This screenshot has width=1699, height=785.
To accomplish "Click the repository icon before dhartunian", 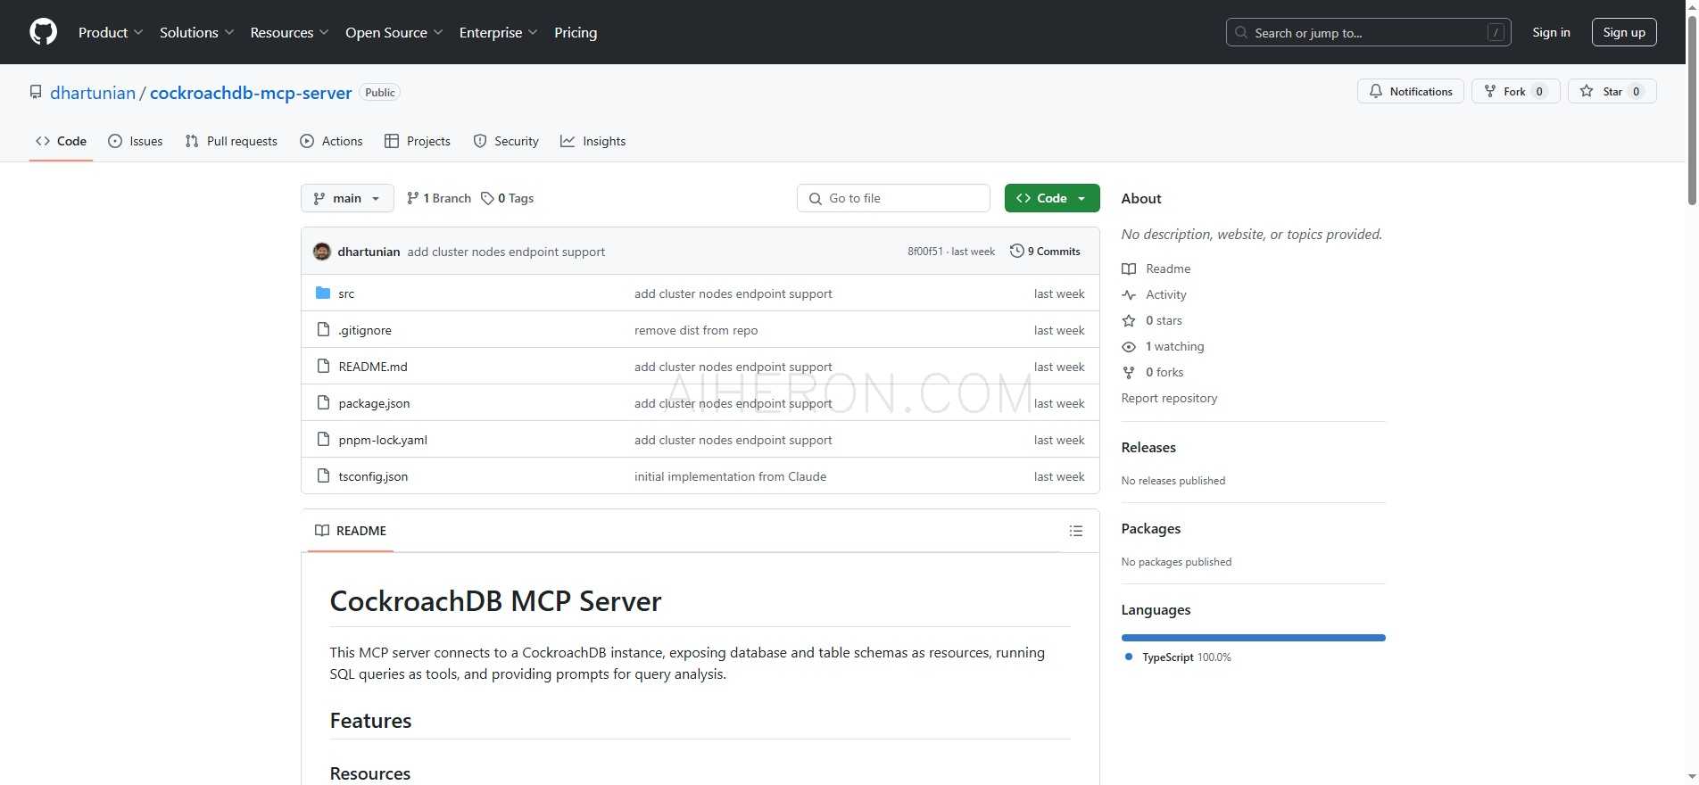I will [36, 93].
